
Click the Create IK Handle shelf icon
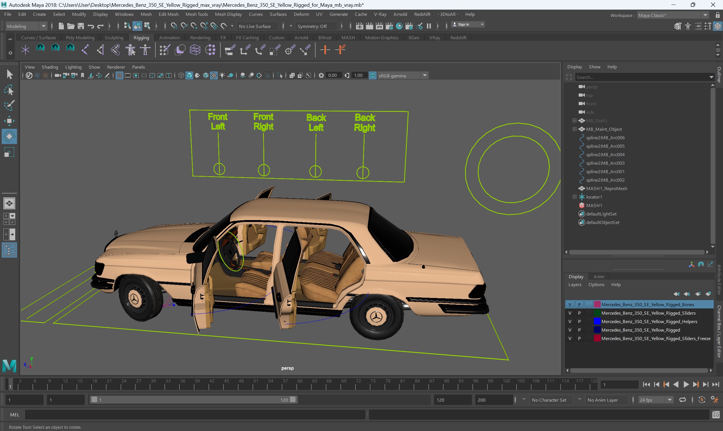pos(100,50)
